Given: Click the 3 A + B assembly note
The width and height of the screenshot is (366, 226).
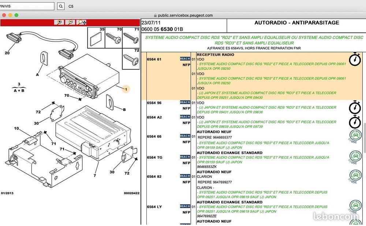Looking at the screenshot, I should click(19, 87).
